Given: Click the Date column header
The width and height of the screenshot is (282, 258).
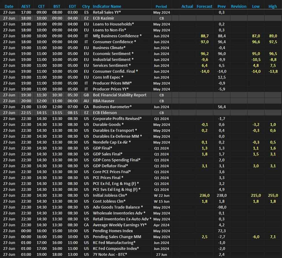Looking at the screenshot, I should click(x=9, y=6).
